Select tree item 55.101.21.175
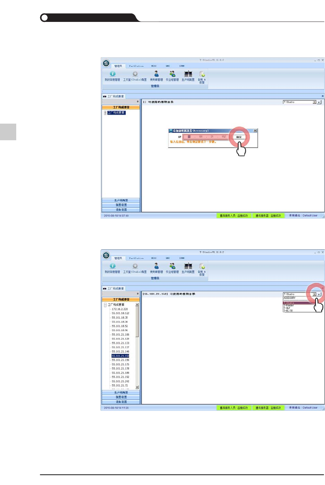This screenshot has height=485, width=325. point(120,364)
